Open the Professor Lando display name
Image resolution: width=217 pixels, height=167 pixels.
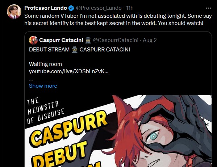click(46, 8)
